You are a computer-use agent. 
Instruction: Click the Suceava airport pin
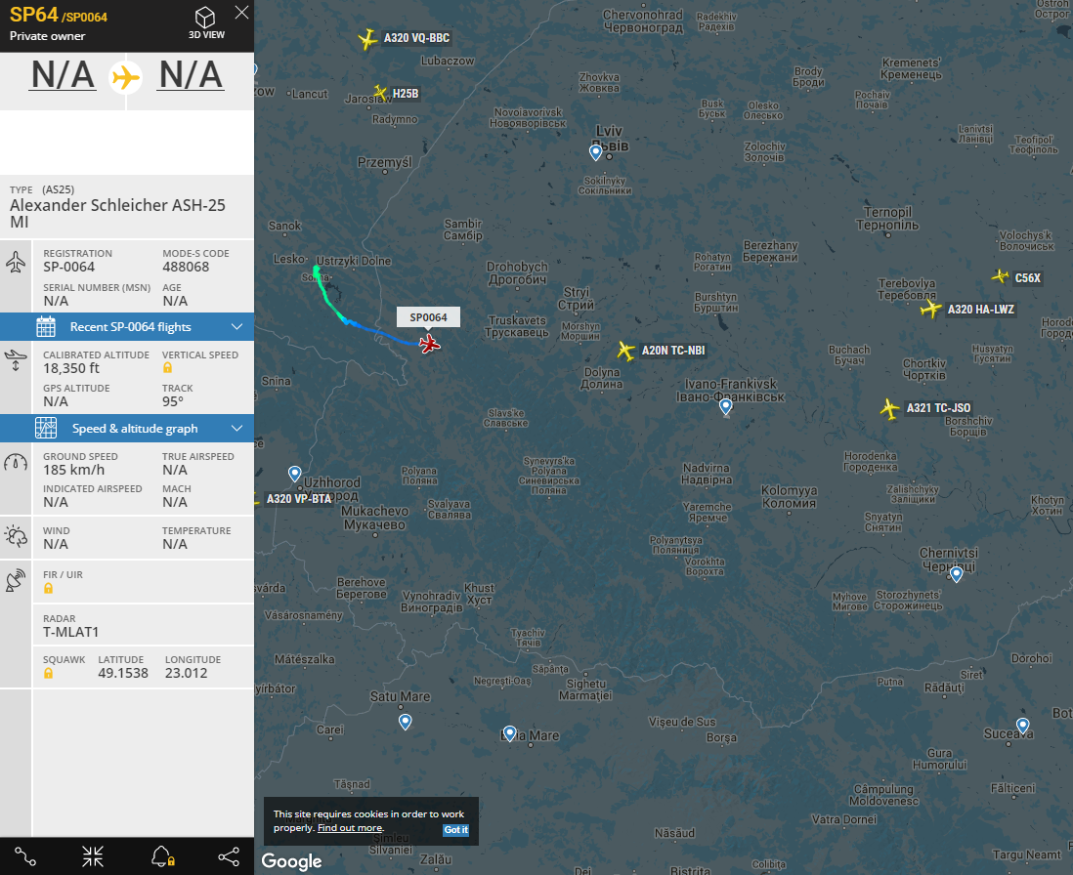click(x=1023, y=726)
